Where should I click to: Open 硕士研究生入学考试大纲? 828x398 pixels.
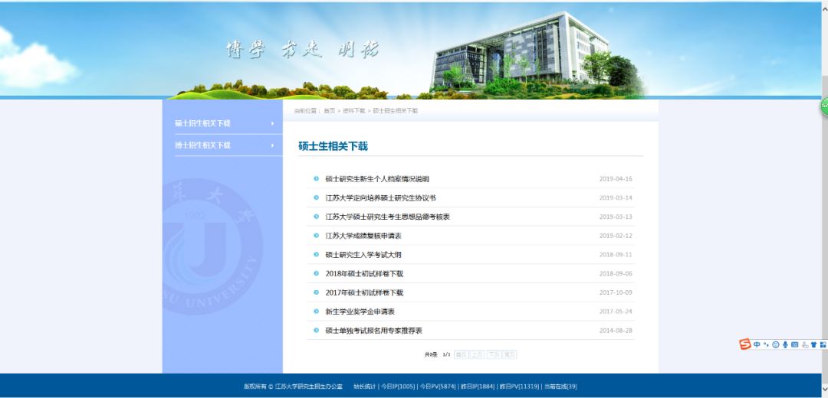(363, 255)
